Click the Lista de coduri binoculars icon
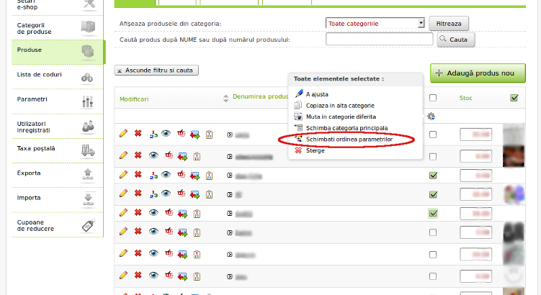Screen dimensions: 541x295 click(x=87, y=78)
